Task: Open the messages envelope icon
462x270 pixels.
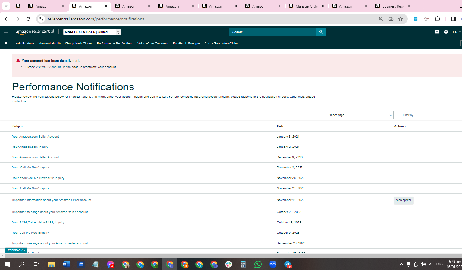Action: click(437, 32)
